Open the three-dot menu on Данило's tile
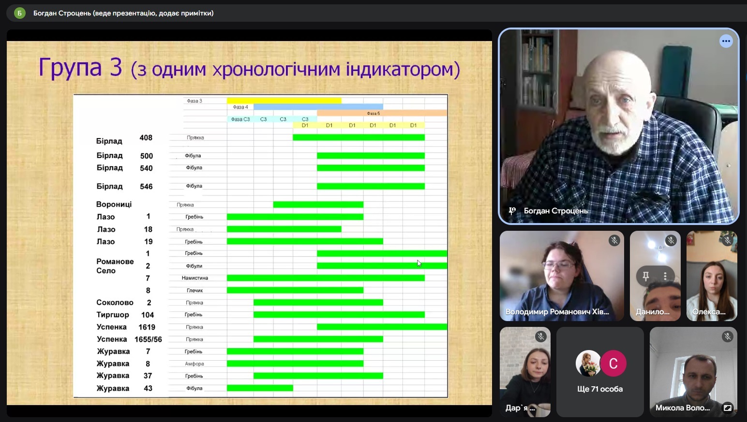Viewport: 747px width, 422px height. coord(665,276)
